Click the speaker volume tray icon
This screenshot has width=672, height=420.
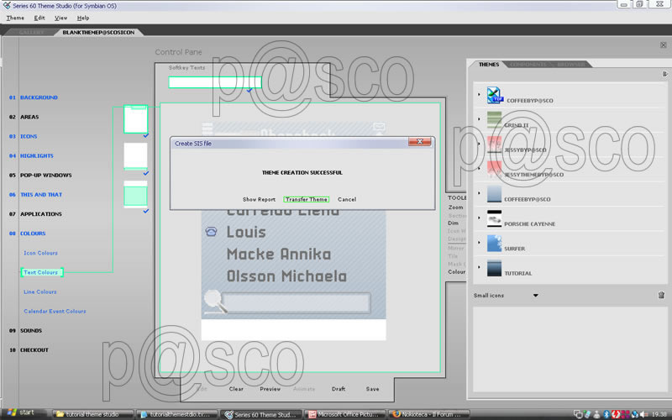coord(643,414)
